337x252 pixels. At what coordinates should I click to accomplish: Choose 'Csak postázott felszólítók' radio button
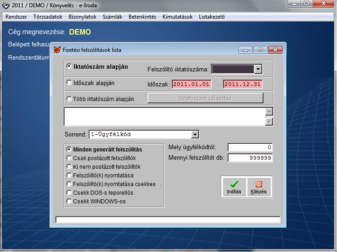point(69,158)
